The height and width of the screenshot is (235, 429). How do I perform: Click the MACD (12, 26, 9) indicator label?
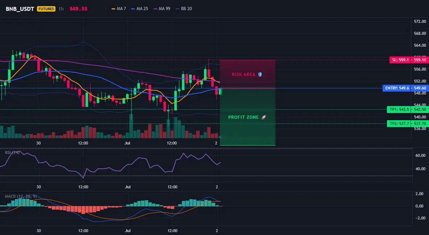pyautogui.click(x=21, y=196)
